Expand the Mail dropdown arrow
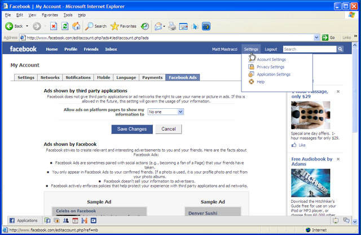This screenshot has height=235, width=361. point(164,26)
